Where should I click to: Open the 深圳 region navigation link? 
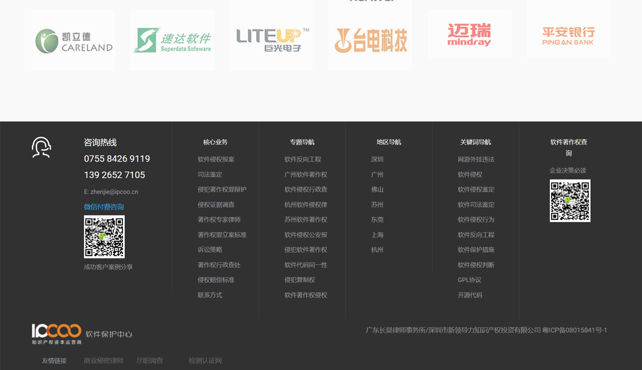[377, 159]
